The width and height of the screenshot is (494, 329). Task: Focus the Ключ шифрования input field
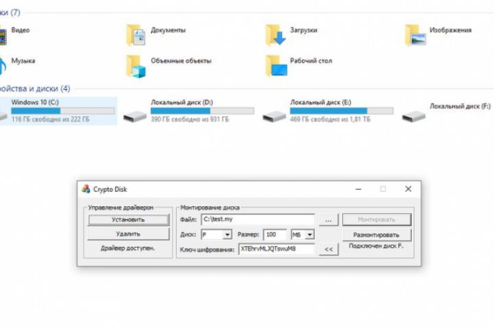pos(277,249)
